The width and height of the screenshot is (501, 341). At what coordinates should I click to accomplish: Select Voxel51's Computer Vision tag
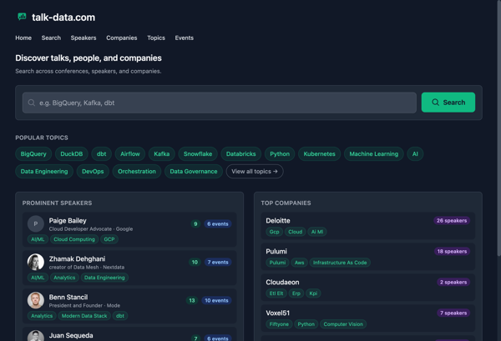click(344, 324)
